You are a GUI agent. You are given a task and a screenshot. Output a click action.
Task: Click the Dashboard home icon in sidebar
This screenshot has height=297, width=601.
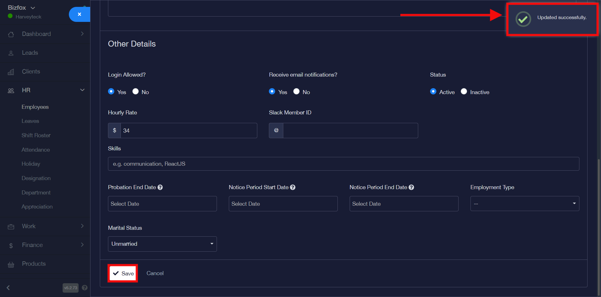click(x=11, y=34)
